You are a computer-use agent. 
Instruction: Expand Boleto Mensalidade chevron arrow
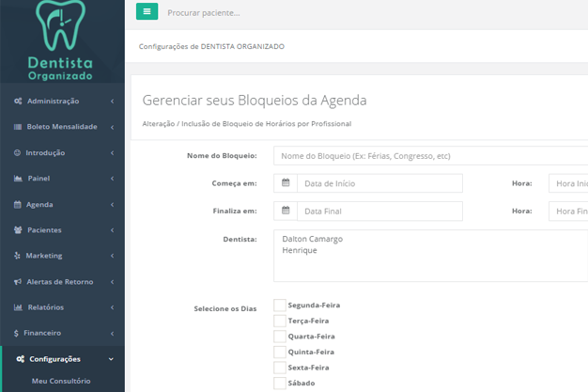point(112,127)
